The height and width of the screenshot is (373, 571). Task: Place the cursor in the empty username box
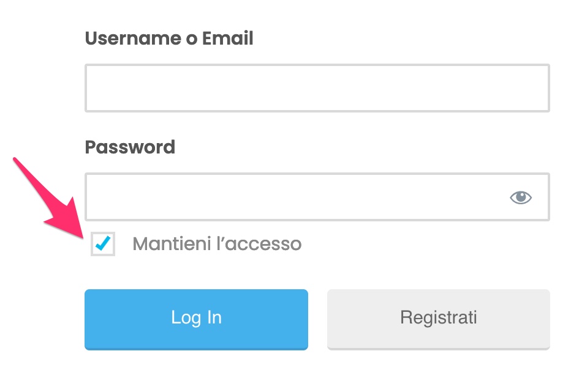[317, 88]
